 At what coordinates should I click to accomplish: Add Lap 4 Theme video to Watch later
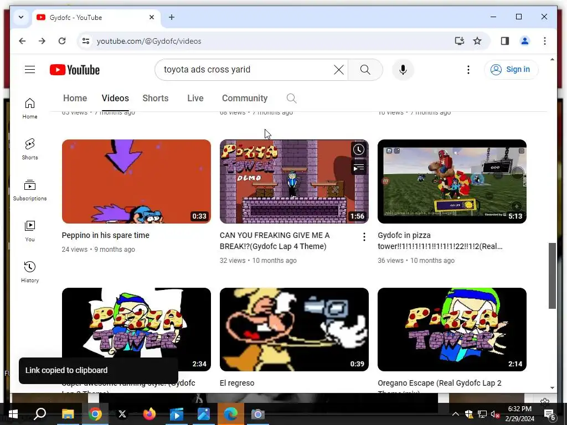tap(358, 149)
